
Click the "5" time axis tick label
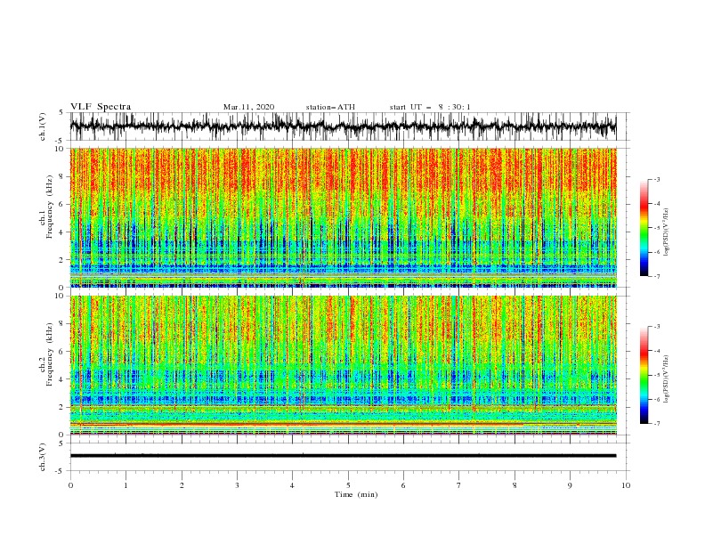348,485
